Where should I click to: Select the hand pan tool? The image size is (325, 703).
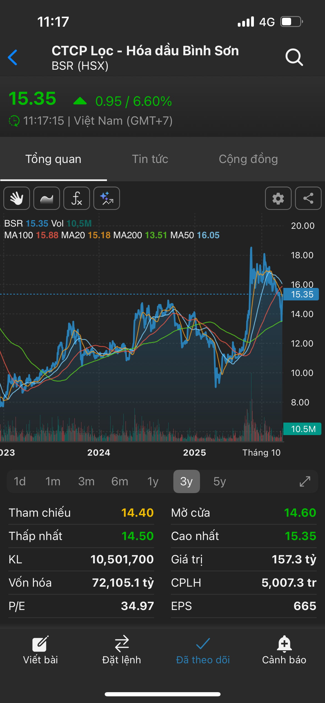(17, 198)
